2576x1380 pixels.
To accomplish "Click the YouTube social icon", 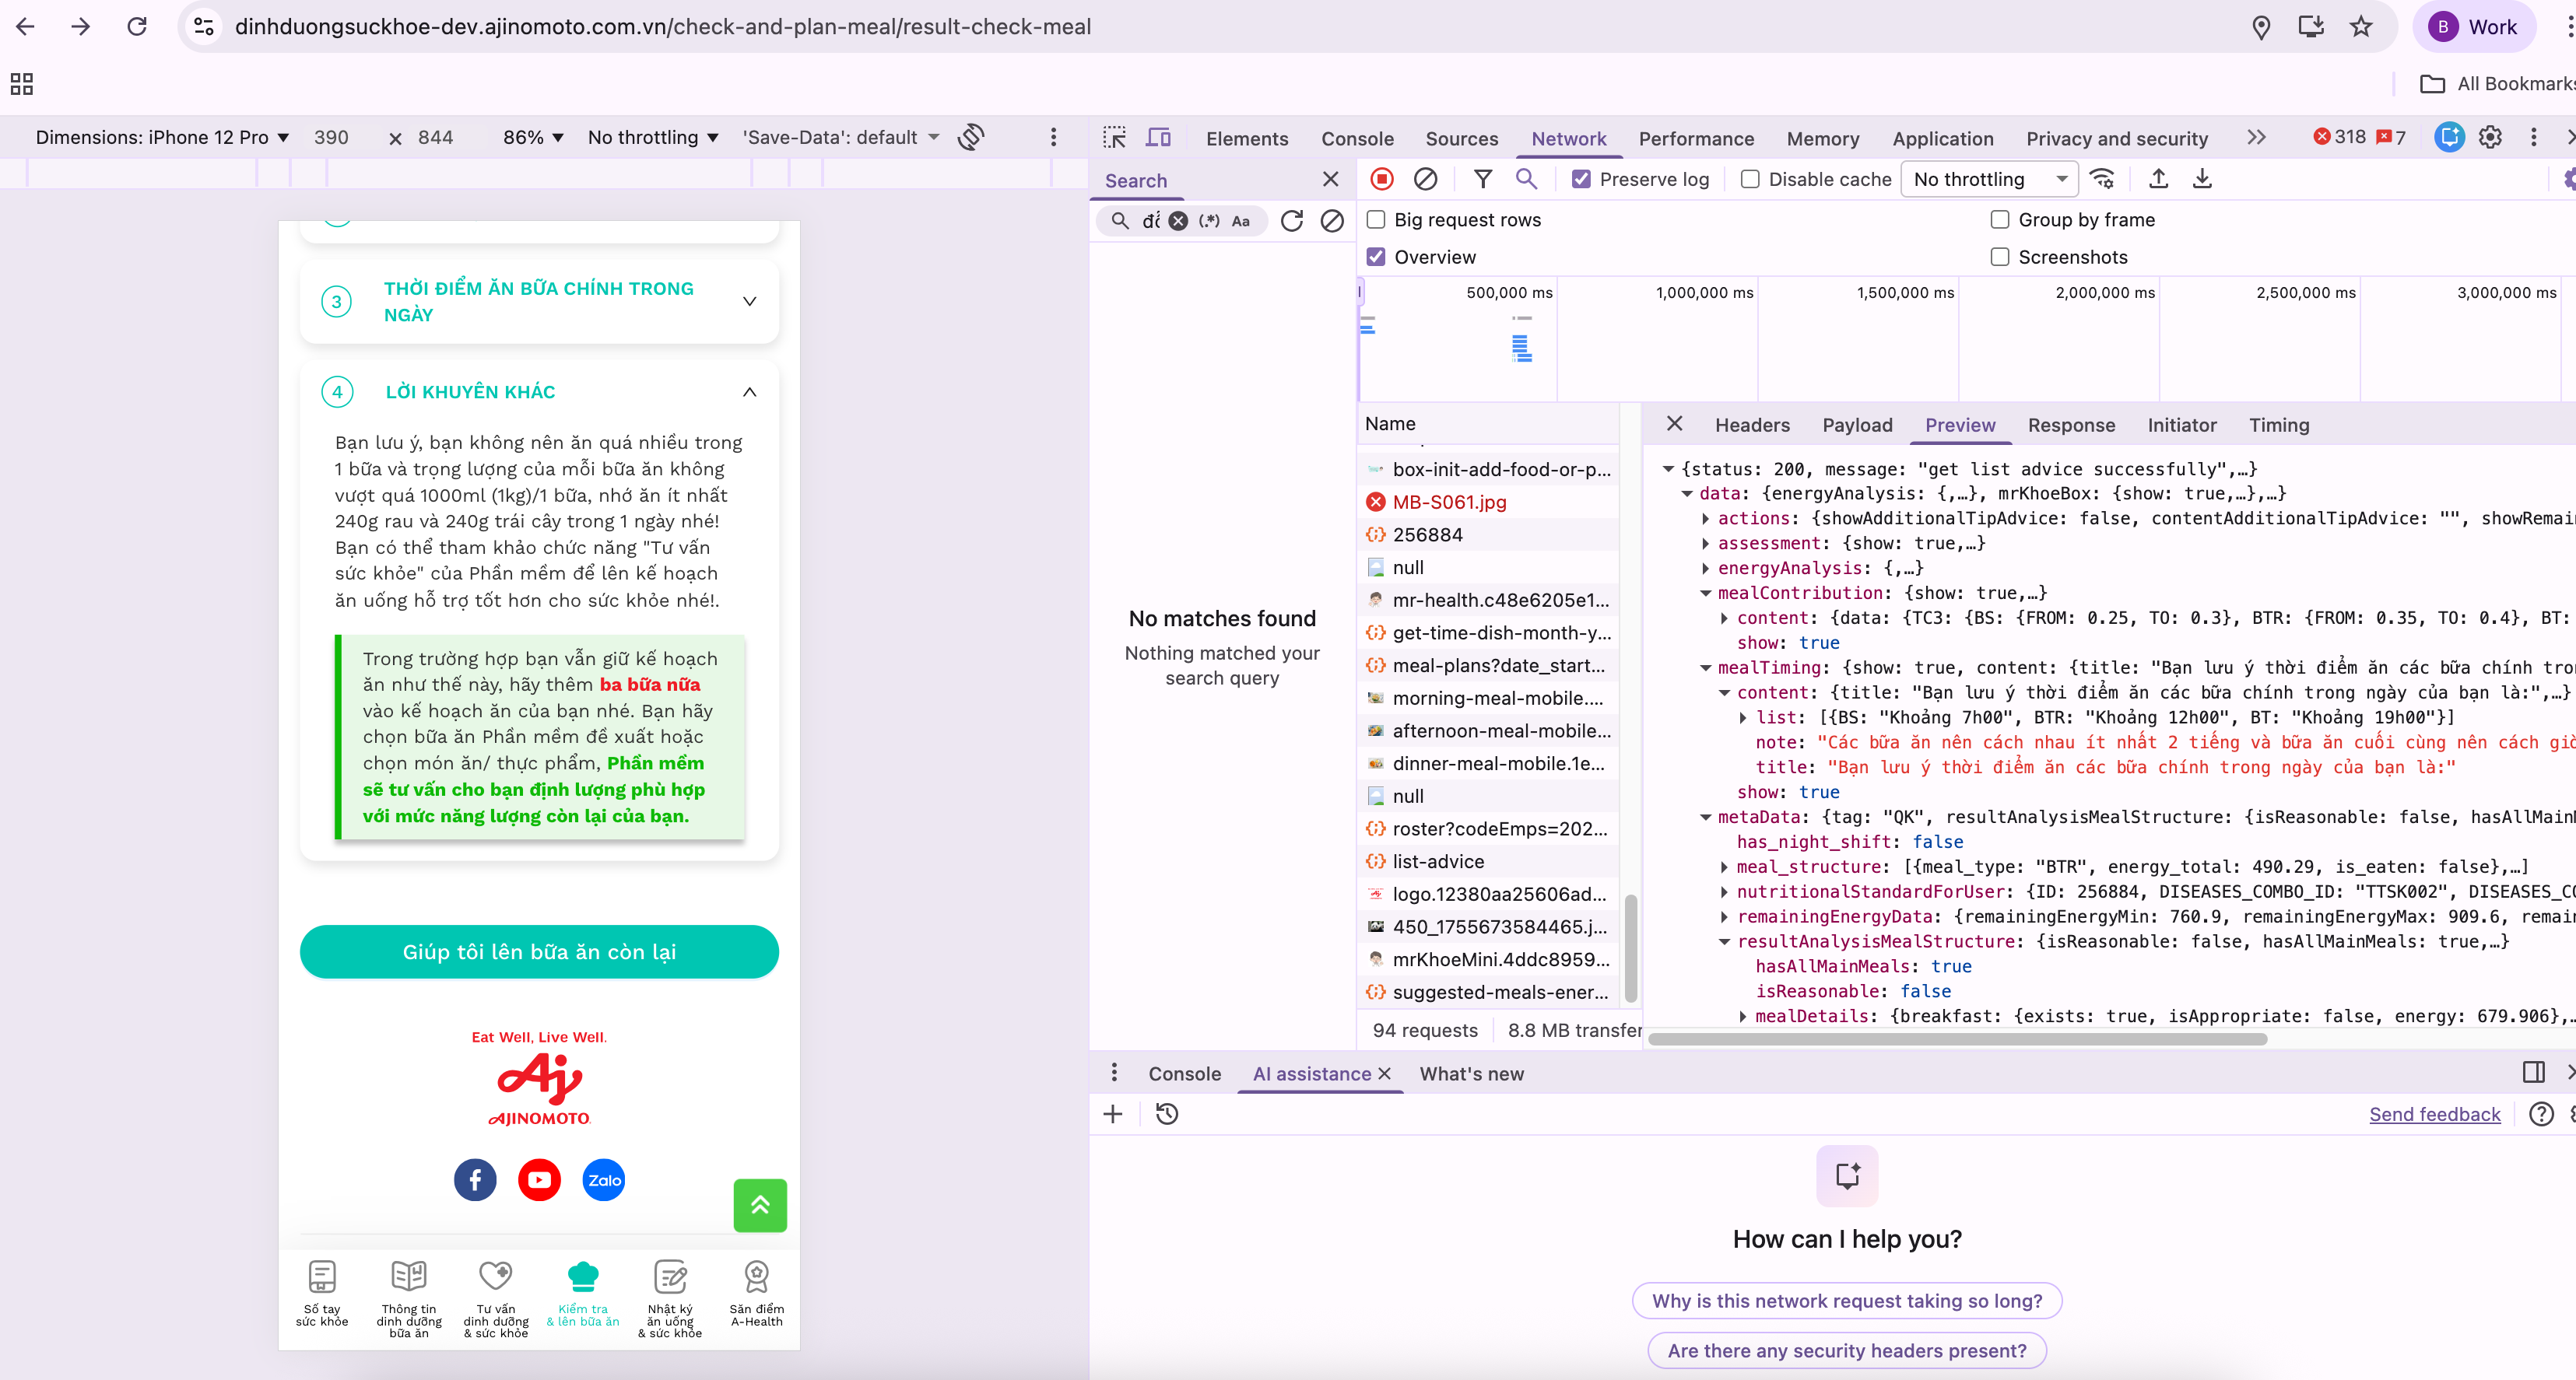I will point(539,1180).
